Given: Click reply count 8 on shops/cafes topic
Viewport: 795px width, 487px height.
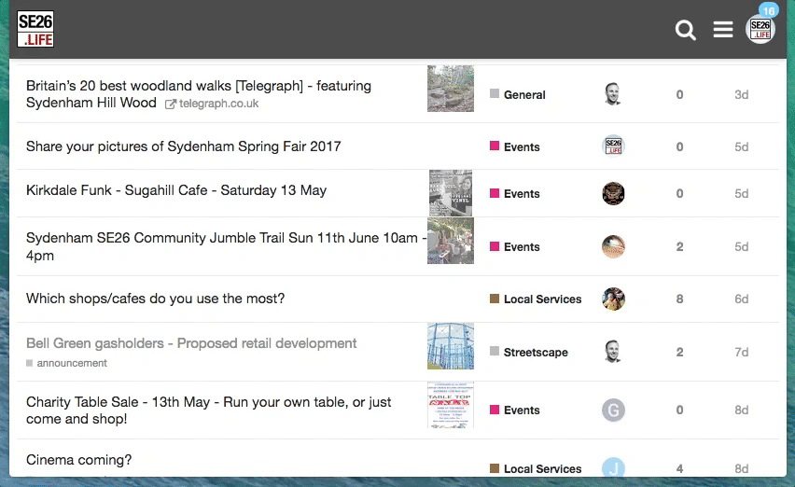Looking at the screenshot, I should click(679, 299).
